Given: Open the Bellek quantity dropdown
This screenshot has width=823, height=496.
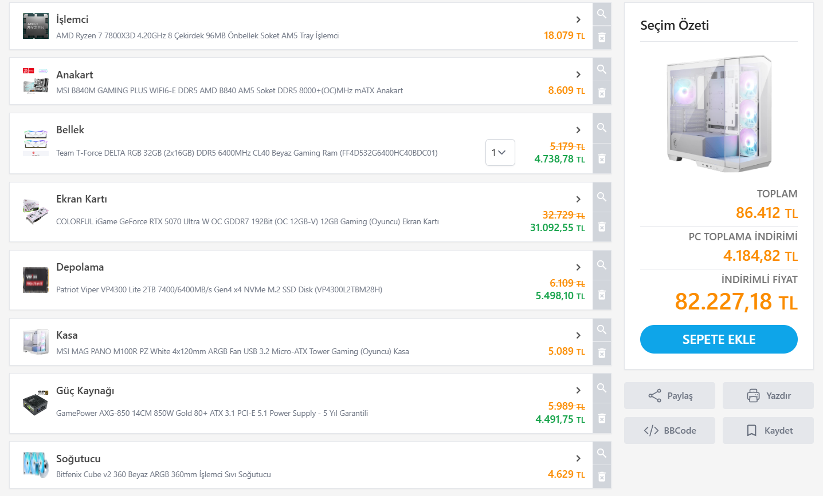Looking at the screenshot, I should point(500,153).
